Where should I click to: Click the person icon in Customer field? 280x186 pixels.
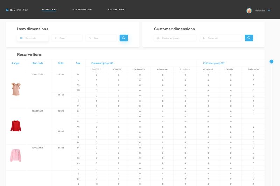(204, 38)
